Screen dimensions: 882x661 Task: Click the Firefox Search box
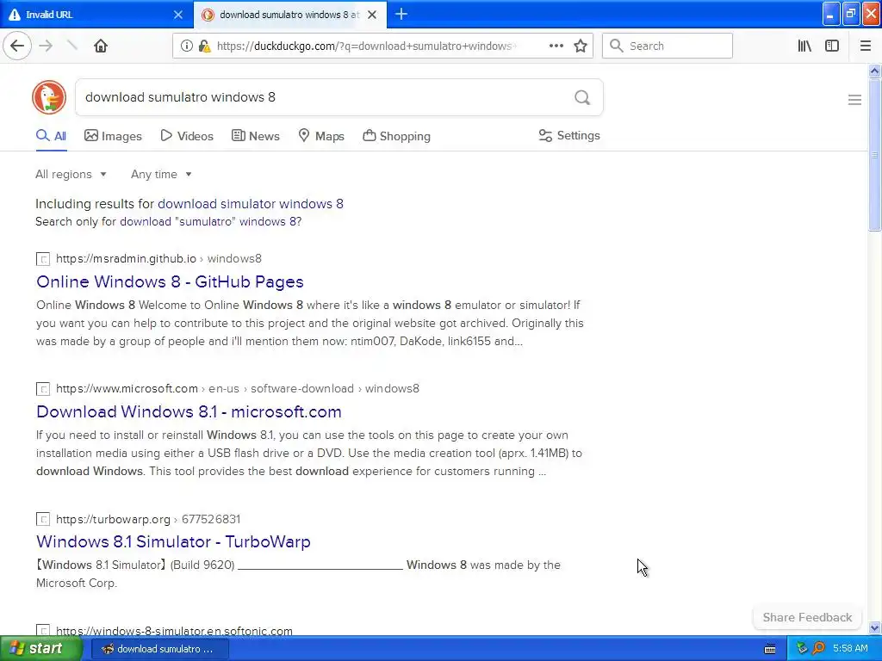pos(668,46)
